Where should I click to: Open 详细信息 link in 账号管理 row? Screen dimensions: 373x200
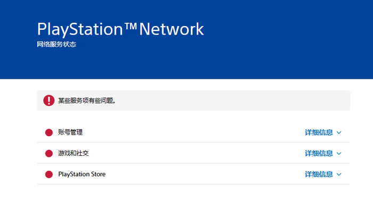tap(319, 132)
